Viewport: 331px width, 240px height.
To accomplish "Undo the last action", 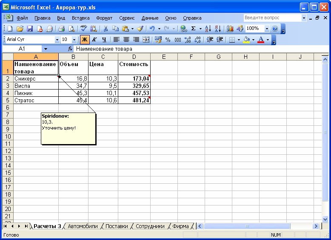I will 152,29.
